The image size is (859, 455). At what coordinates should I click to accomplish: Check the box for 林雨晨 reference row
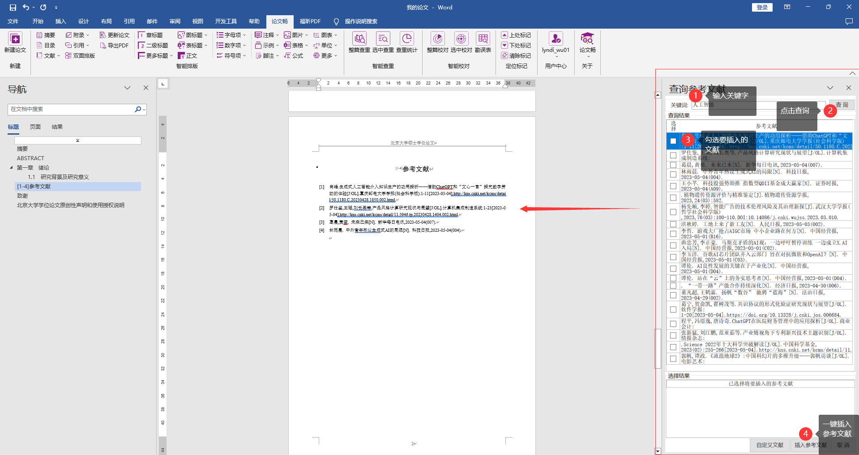click(673, 174)
